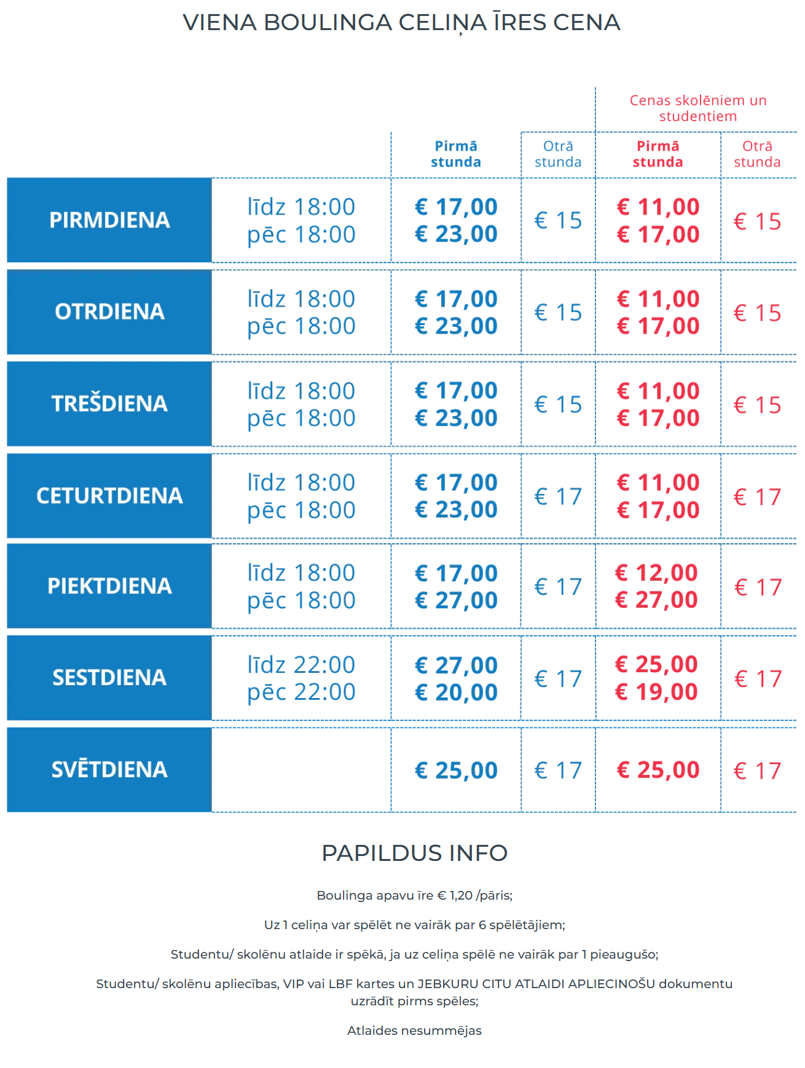Click the PIEKTDIENA row header

point(109,586)
